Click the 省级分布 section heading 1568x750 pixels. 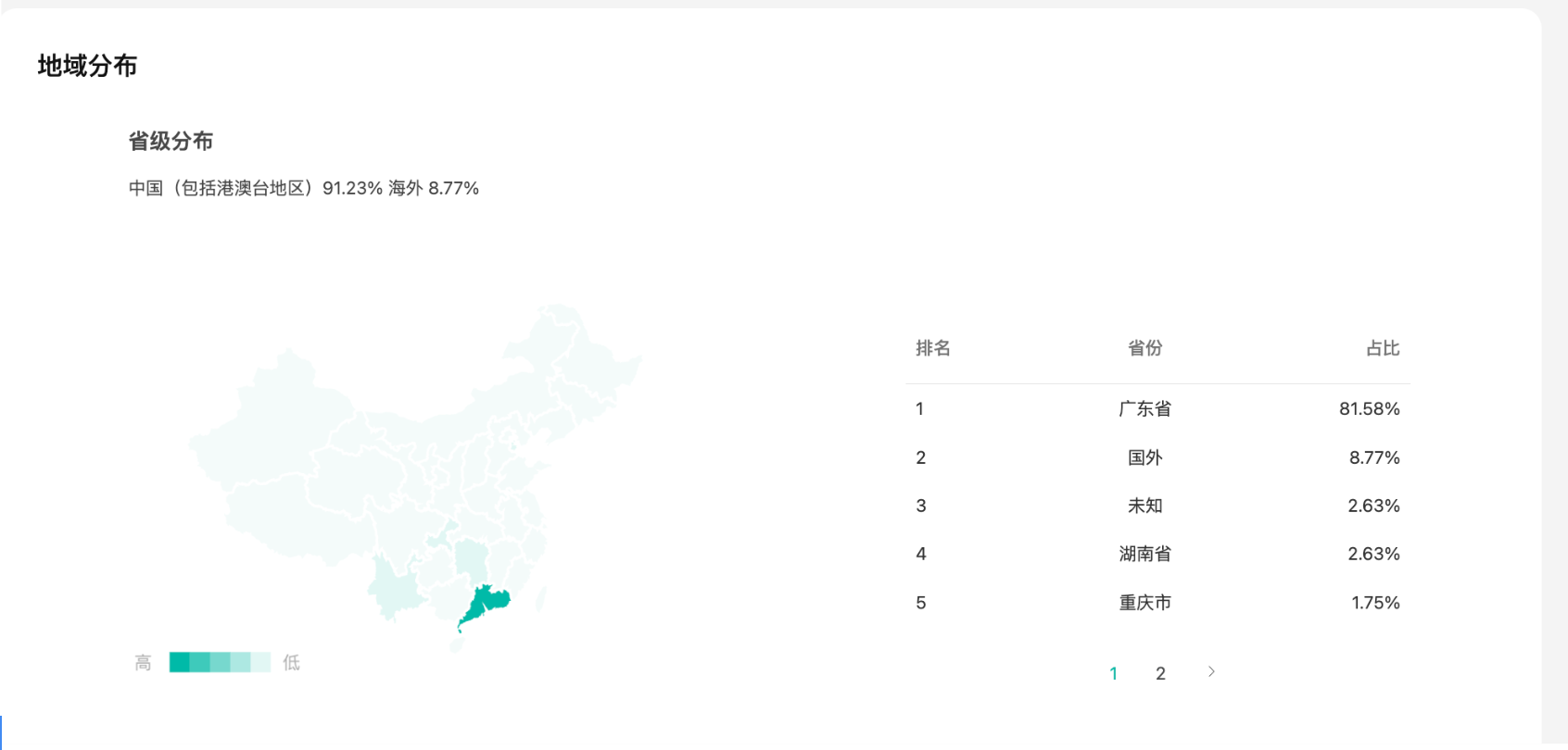(171, 141)
